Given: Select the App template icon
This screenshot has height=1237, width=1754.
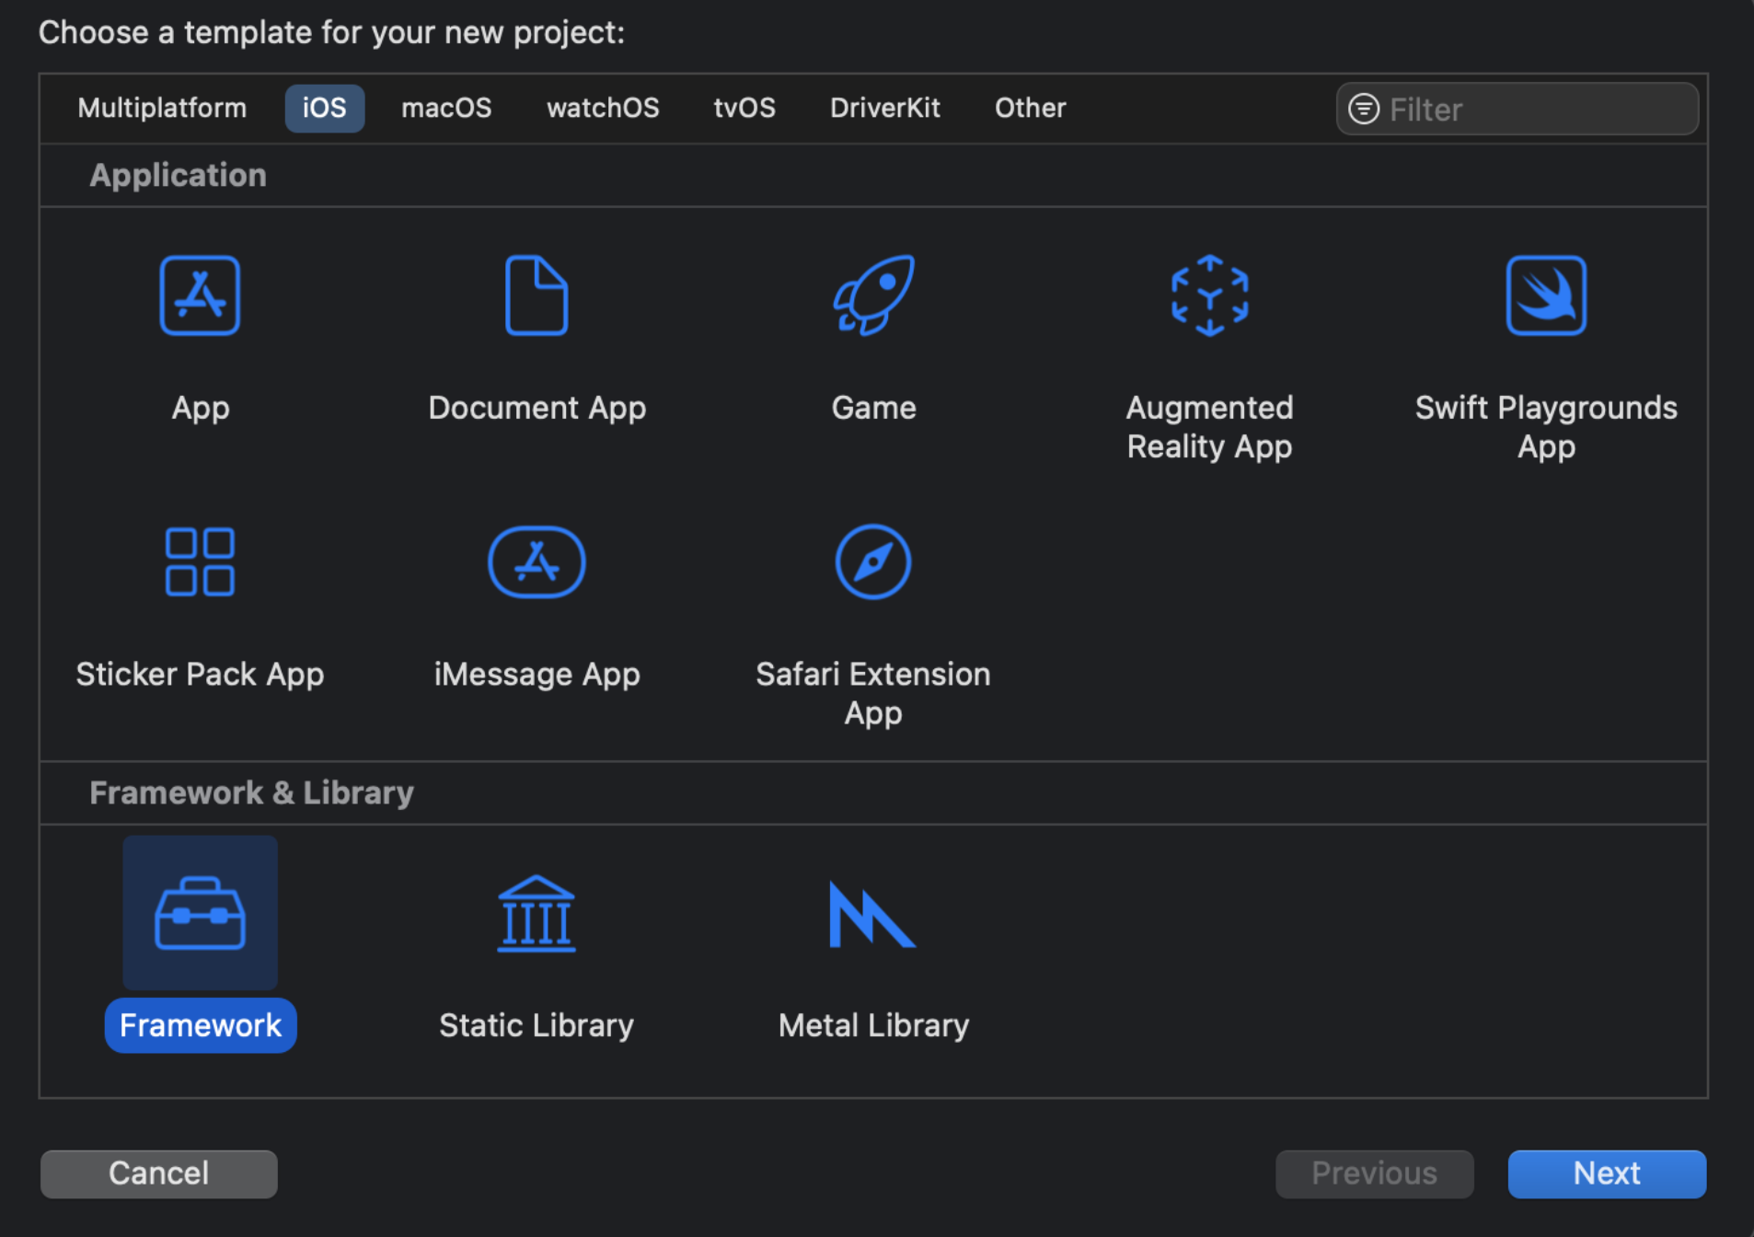Looking at the screenshot, I should (200, 295).
